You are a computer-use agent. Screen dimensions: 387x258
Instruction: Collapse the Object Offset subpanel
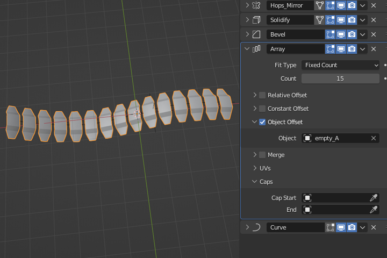pyautogui.click(x=254, y=121)
